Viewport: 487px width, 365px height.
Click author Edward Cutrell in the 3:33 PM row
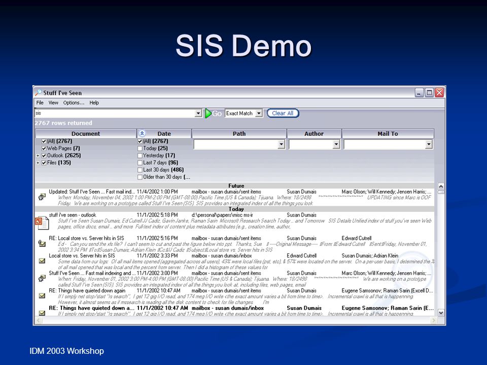click(301, 255)
